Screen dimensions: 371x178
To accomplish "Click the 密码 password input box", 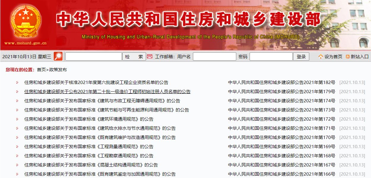I will coord(271,56).
